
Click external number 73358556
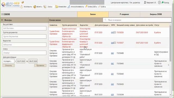pos(120,32)
